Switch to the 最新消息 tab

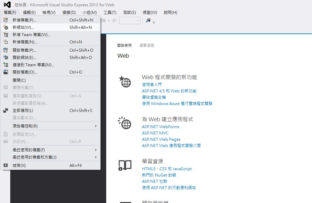pos(147,45)
